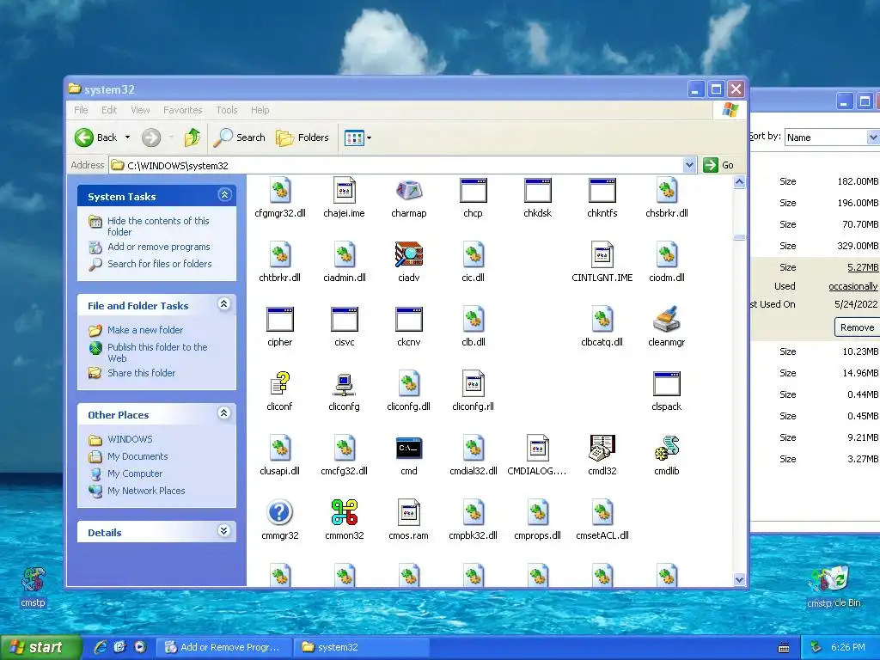Select the ciadv icon

(x=408, y=255)
